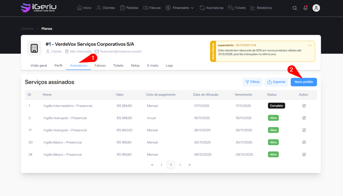Viewport: 343px width, 196px height.
Task: Open the user profile avatar icon
Action: [x=316, y=8]
